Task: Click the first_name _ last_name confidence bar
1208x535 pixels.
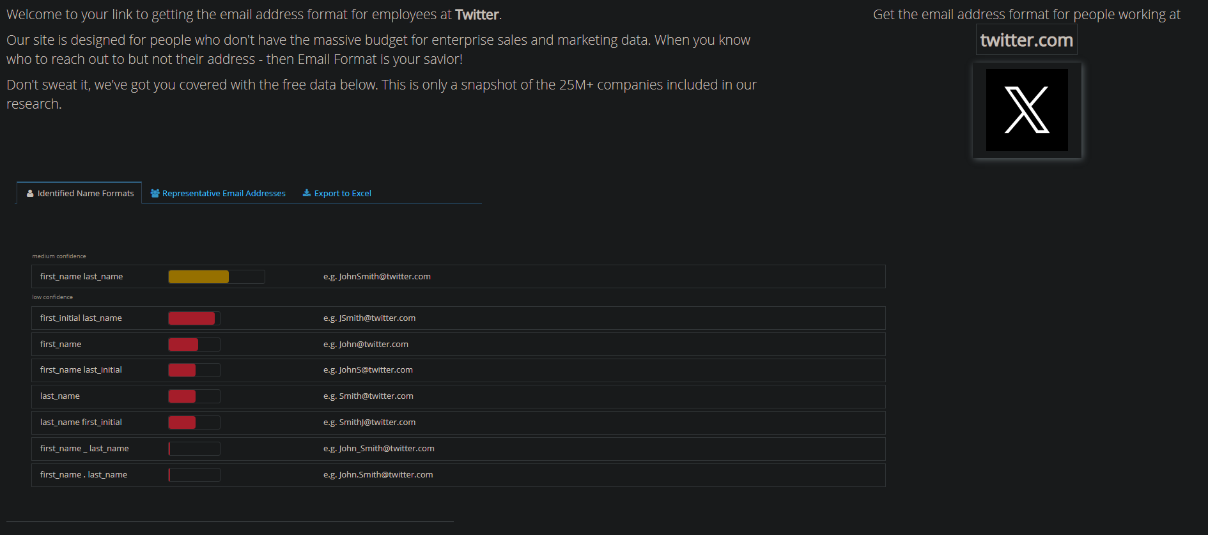Action: click(x=194, y=449)
